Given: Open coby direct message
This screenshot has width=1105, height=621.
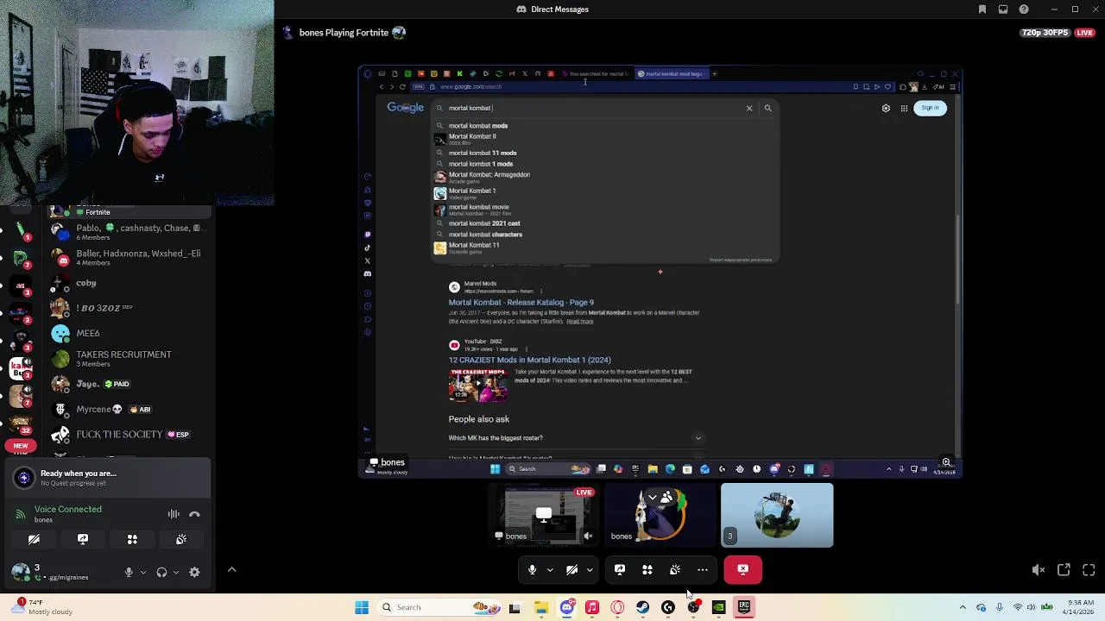Looking at the screenshot, I should coord(128,283).
